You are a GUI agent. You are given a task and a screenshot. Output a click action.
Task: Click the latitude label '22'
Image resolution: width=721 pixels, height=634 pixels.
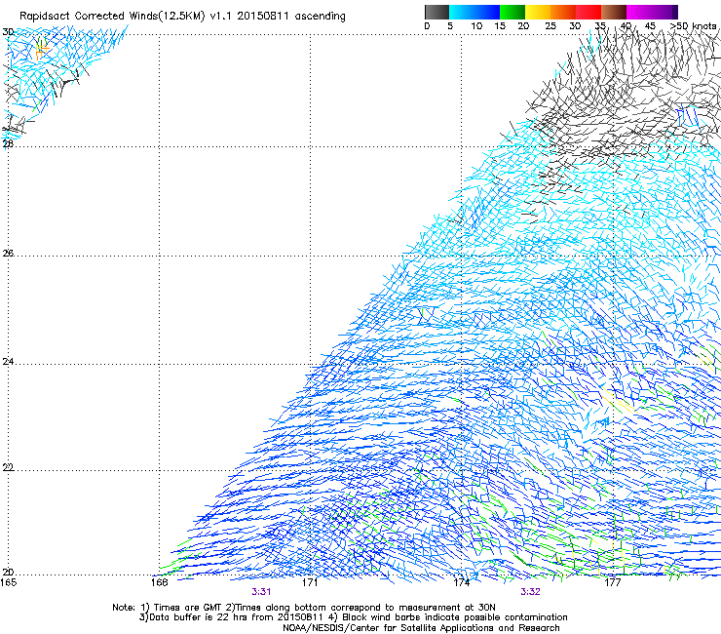coord(8,467)
